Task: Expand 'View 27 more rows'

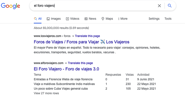Action: pyautogui.click(x=46, y=93)
